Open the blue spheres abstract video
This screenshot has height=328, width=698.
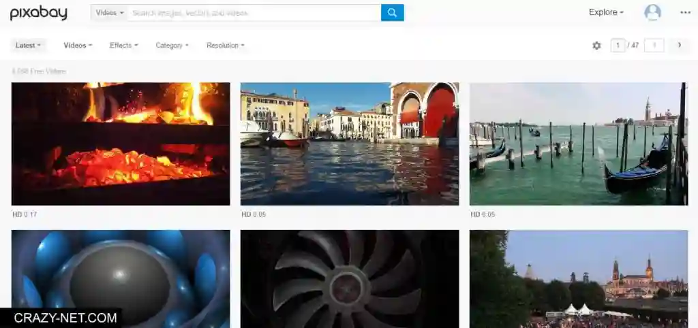[x=121, y=279]
